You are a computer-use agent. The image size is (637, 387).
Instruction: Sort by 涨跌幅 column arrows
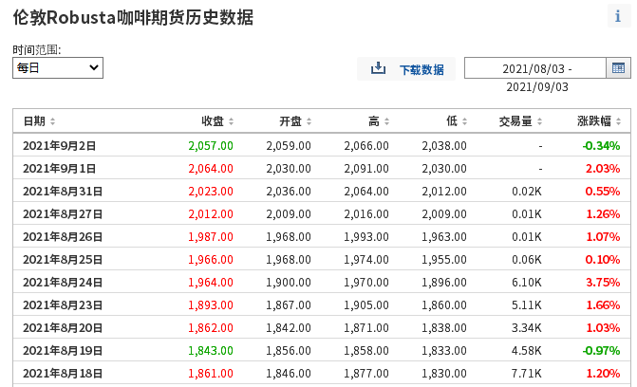click(620, 121)
